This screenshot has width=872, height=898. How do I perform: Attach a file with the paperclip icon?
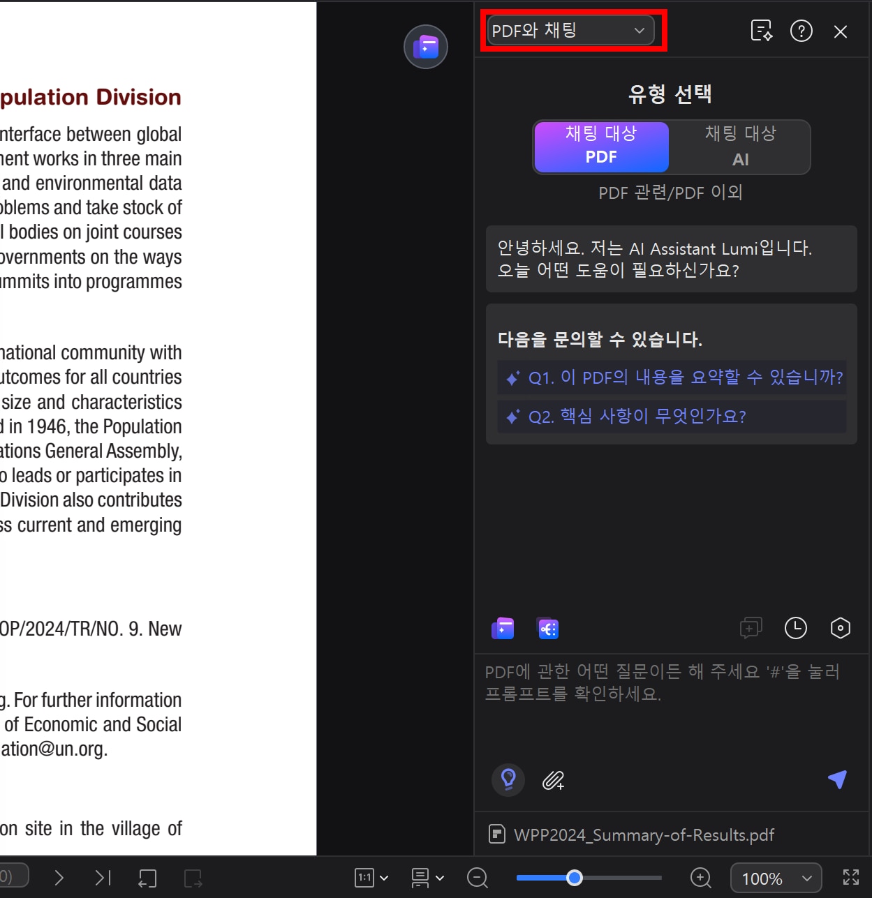click(x=553, y=780)
